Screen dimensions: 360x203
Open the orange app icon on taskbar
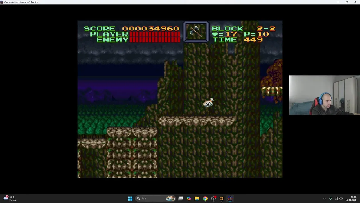point(222,198)
